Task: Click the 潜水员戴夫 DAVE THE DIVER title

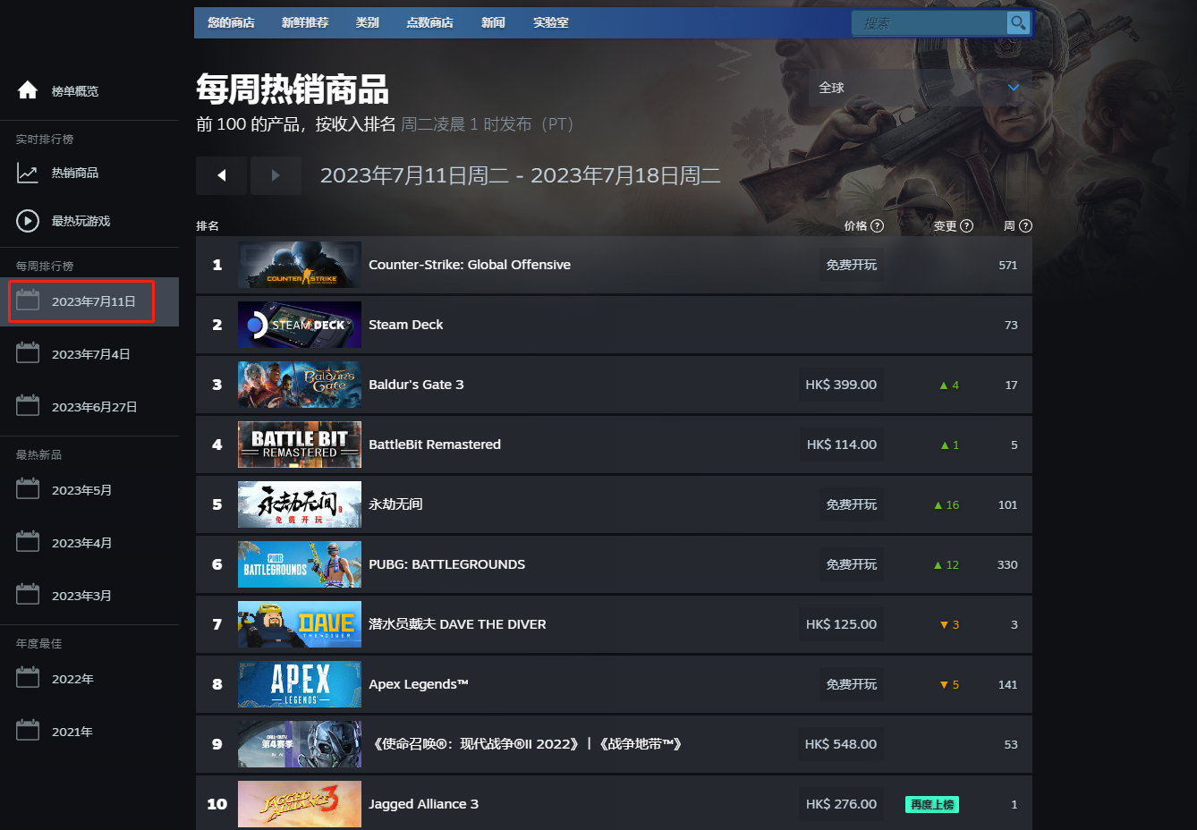Action: (x=457, y=624)
